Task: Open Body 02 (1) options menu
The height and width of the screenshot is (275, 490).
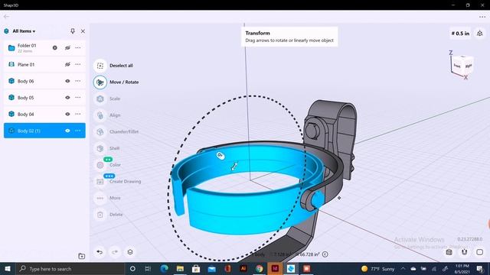Action: [x=78, y=131]
